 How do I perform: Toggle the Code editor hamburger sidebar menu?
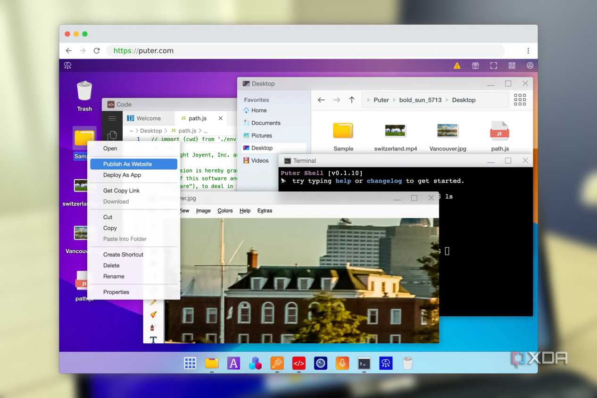click(x=112, y=118)
